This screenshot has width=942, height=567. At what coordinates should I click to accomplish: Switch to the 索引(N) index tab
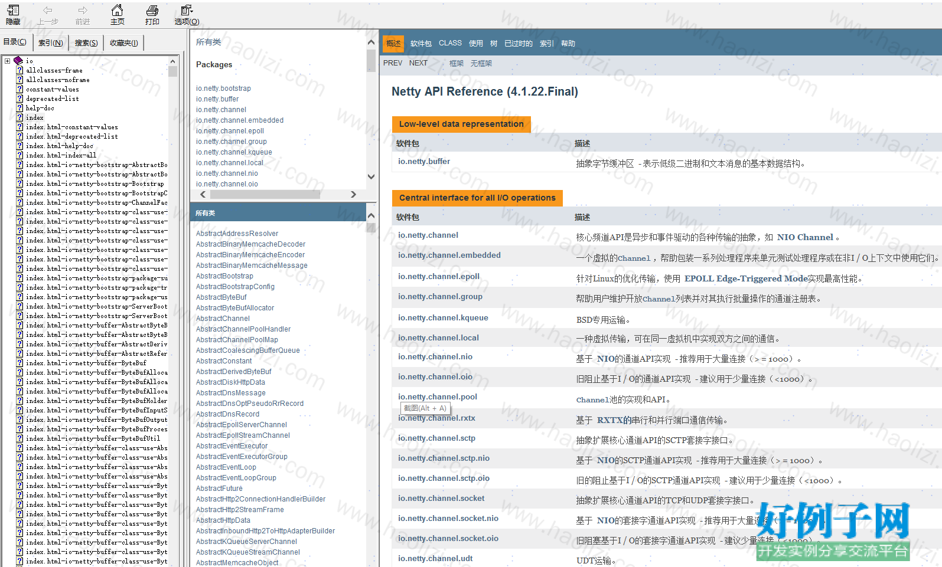click(50, 43)
